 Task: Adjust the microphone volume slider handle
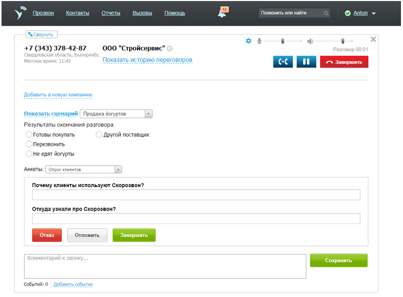[x=283, y=41]
